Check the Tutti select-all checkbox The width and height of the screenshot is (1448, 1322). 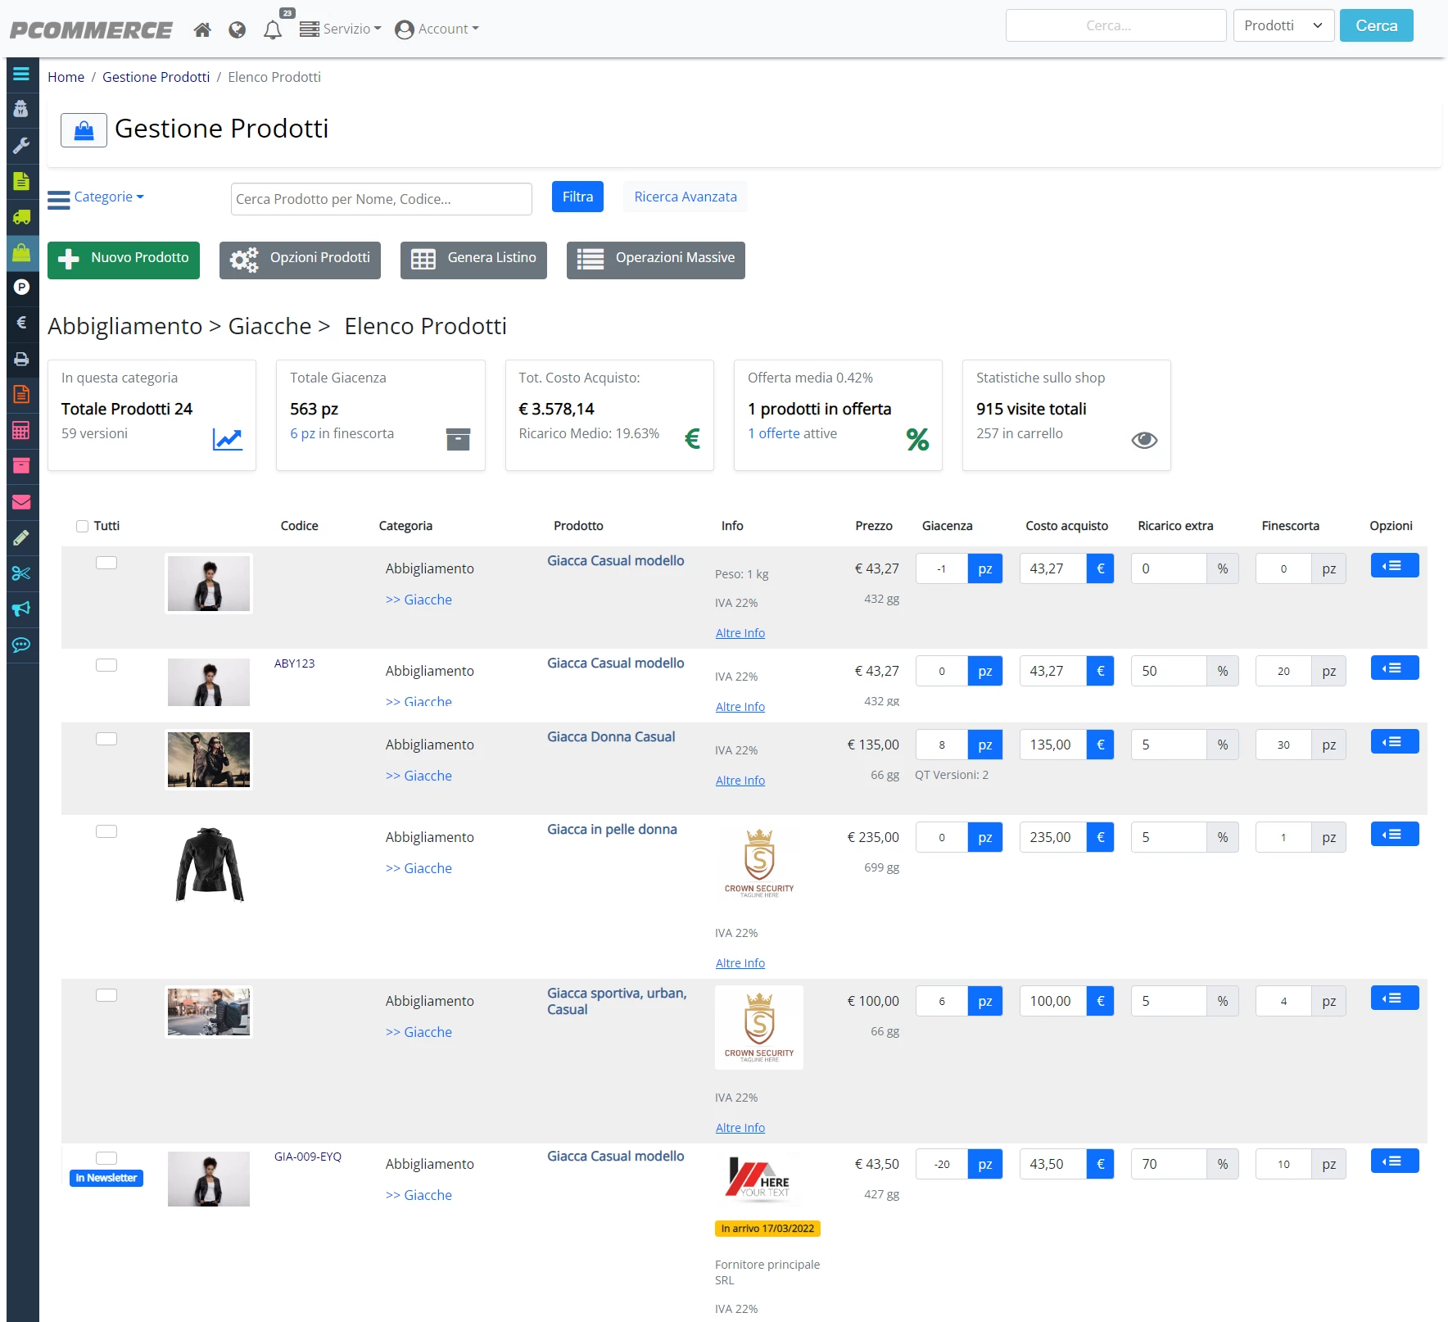[x=82, y=526]
